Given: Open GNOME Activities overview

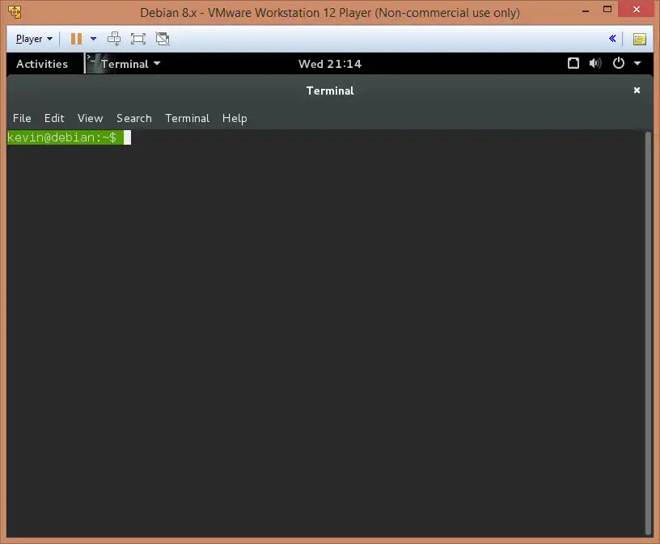Looking at the screenshot, I should click(x=42, y=64).
